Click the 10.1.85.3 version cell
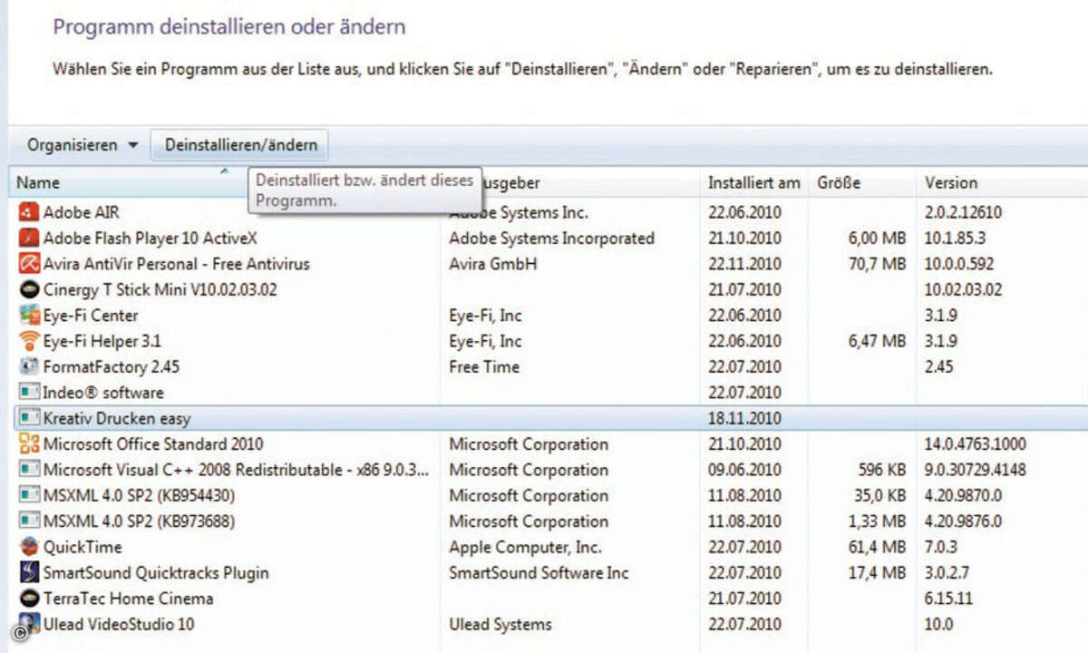 (955, 238)
